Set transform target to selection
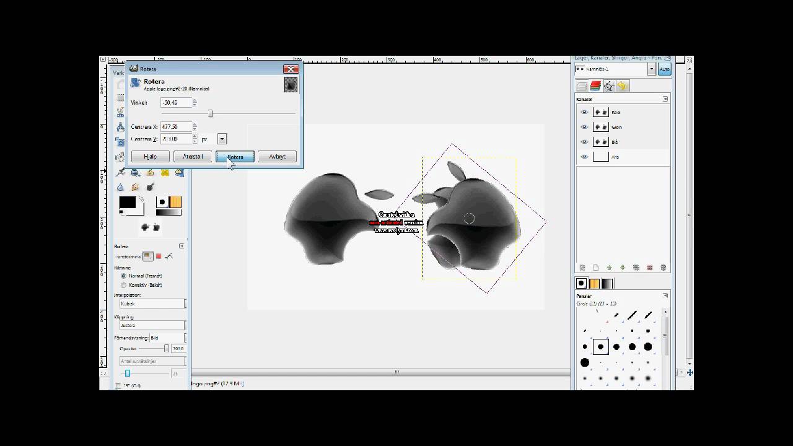793x446 pixels. 158,256
